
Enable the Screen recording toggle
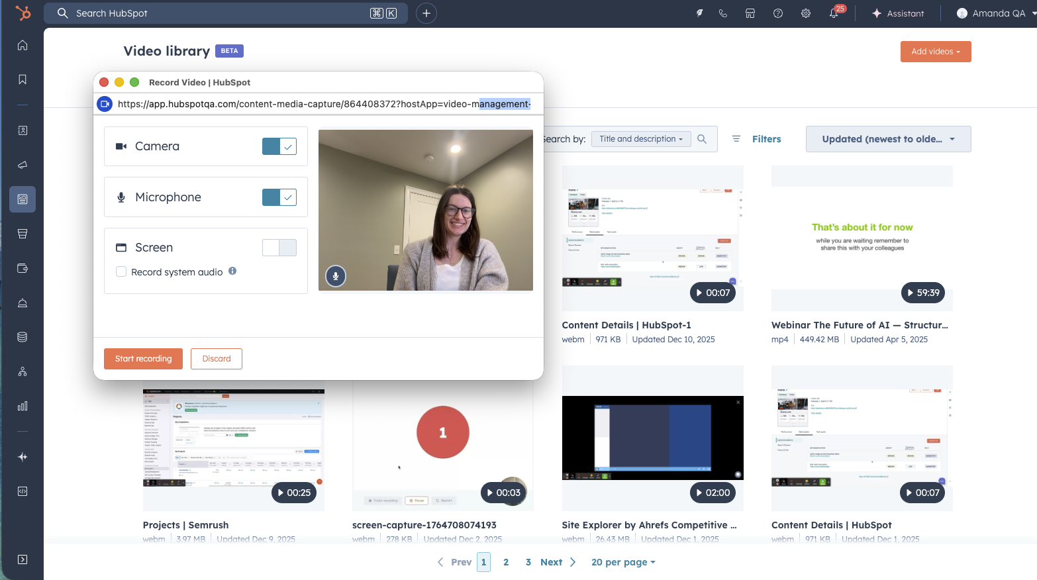pos(279,247)
